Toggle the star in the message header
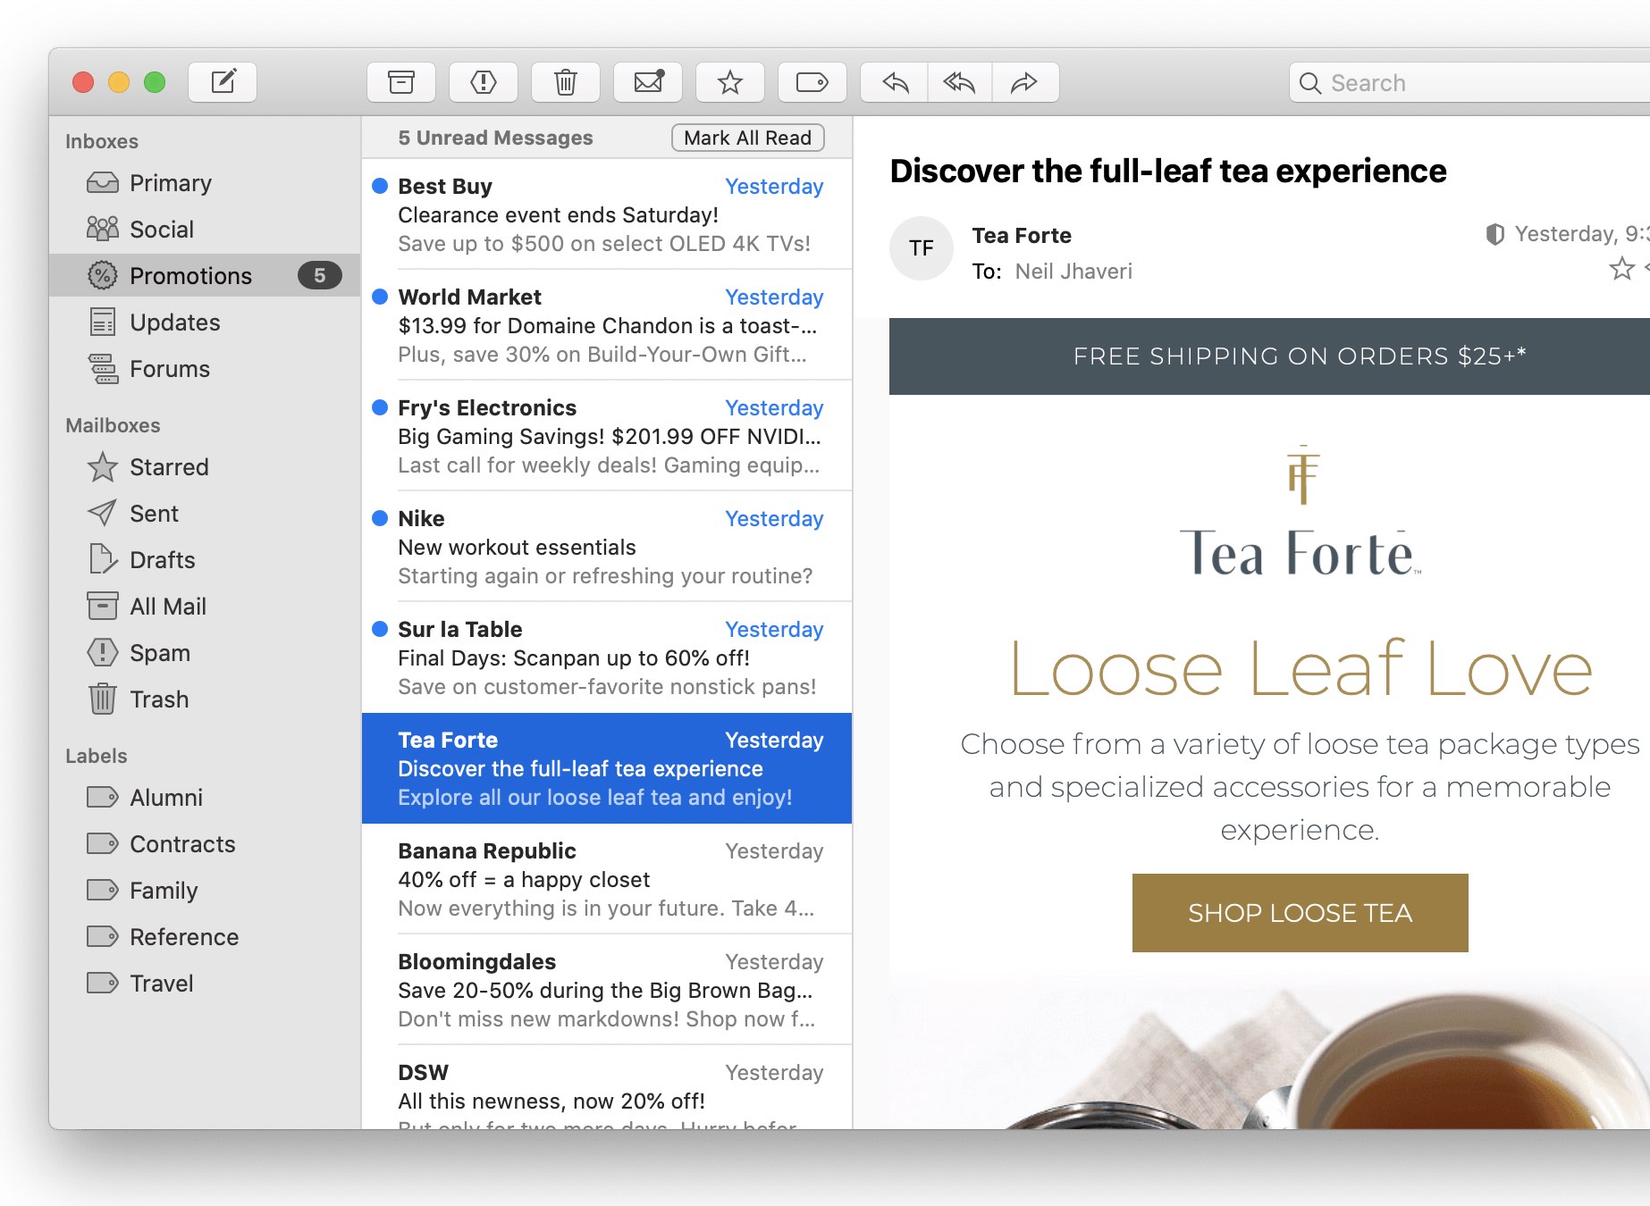Viewport: 1650px width, 1206px height. [x=1621, y=268]
